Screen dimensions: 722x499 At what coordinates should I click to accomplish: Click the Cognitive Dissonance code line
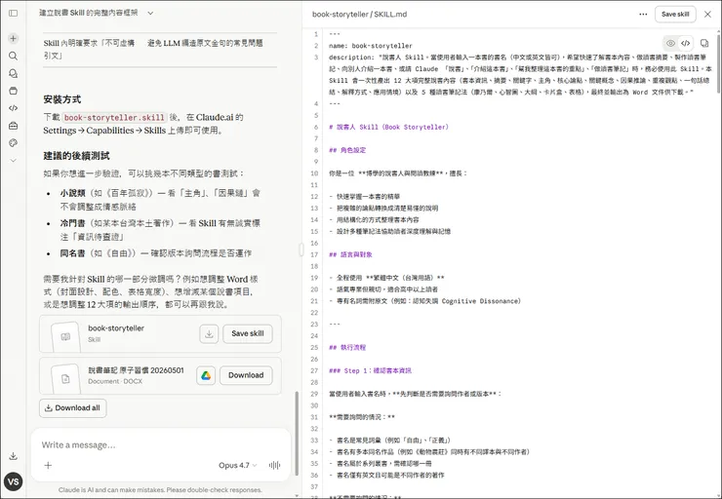click(x=425, y=301)
